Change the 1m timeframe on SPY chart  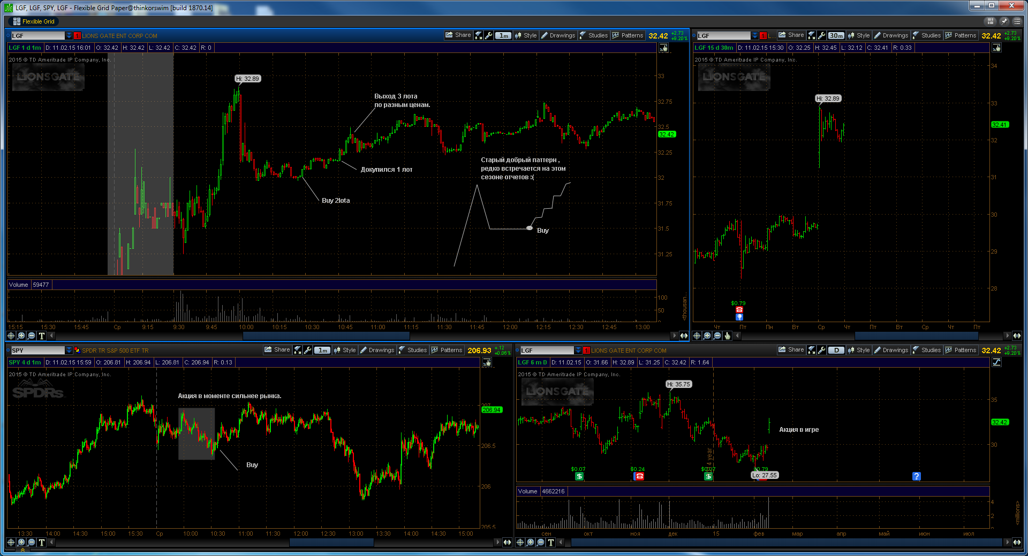click(x=322, y=350)
